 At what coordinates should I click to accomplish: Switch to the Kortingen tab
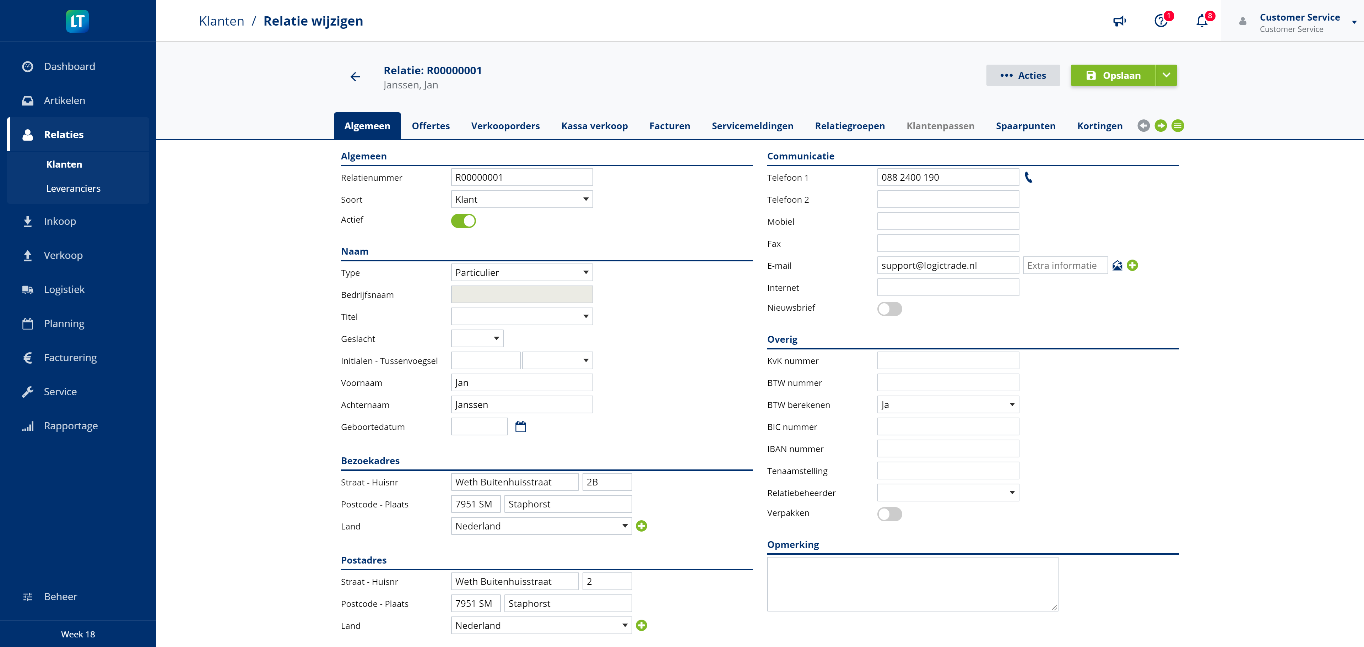click(1099, 126)
